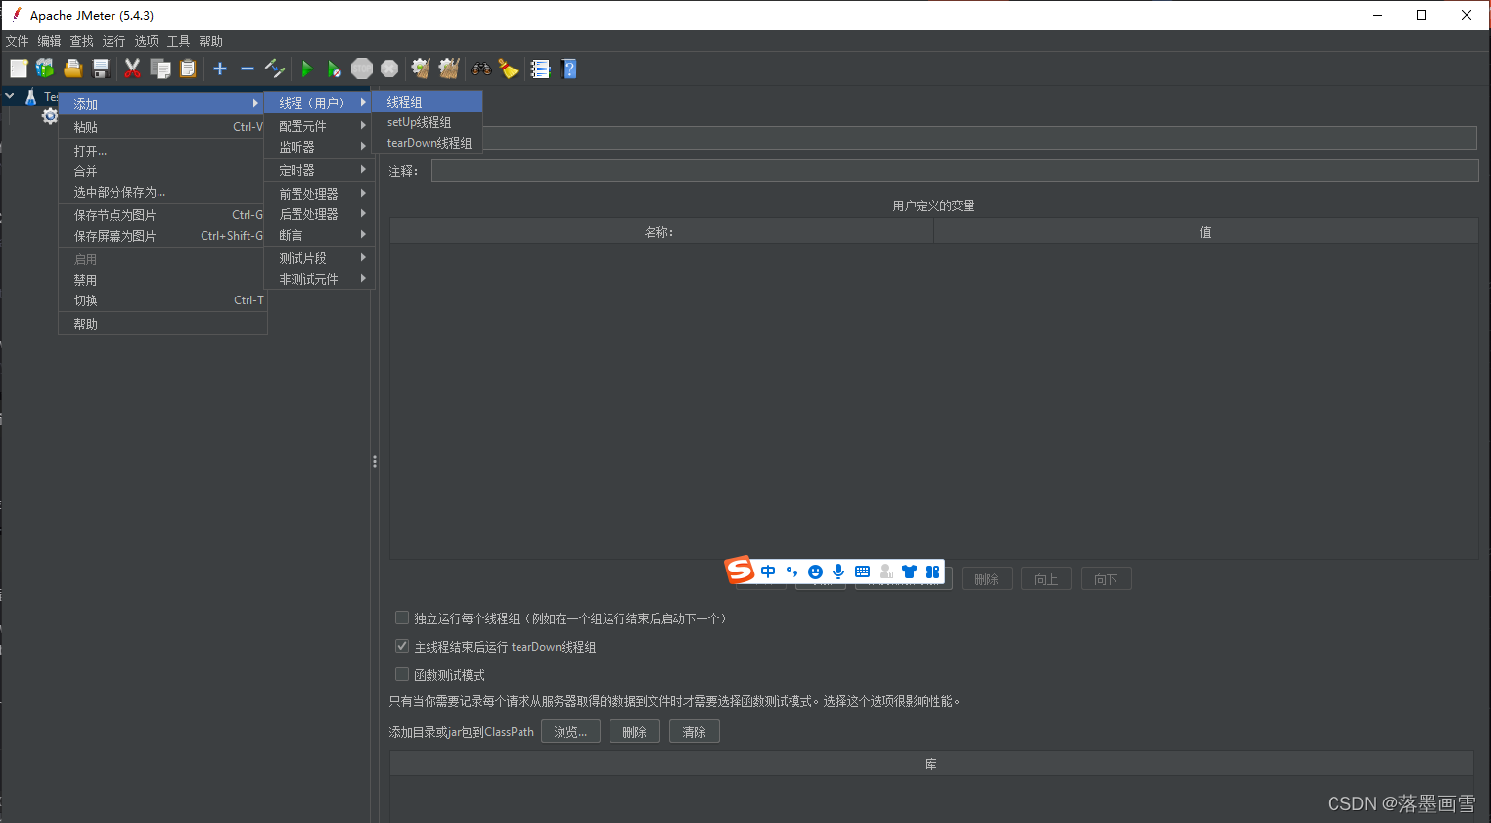The image size is (1491, 823).
Task: Click the emoji smiley in IME bar
Action: 815,572
